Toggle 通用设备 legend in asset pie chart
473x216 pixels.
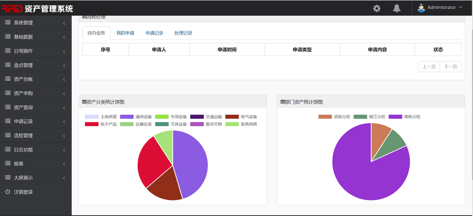click(136, 117)
